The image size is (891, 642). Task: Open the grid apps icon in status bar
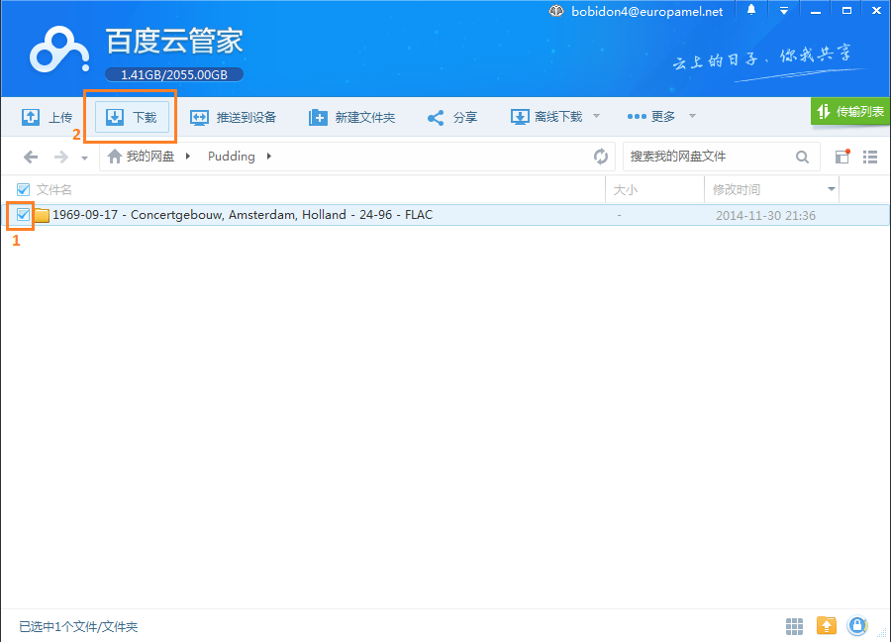[x=794, y=625]
